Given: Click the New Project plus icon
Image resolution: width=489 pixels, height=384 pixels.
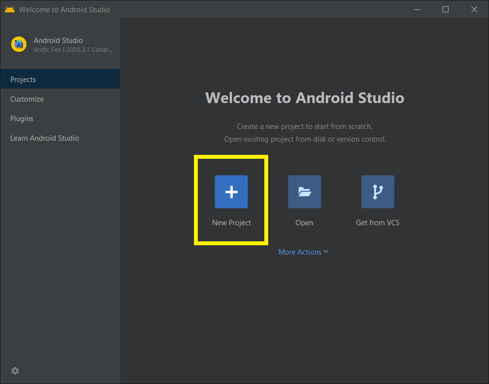Looking at the screenshot, I should pyautogui.click(x=231, y=192).
